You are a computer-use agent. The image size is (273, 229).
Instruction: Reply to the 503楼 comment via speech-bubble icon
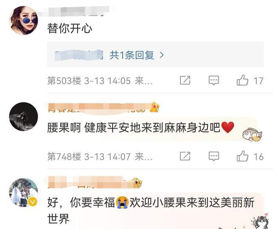point(214,80)
